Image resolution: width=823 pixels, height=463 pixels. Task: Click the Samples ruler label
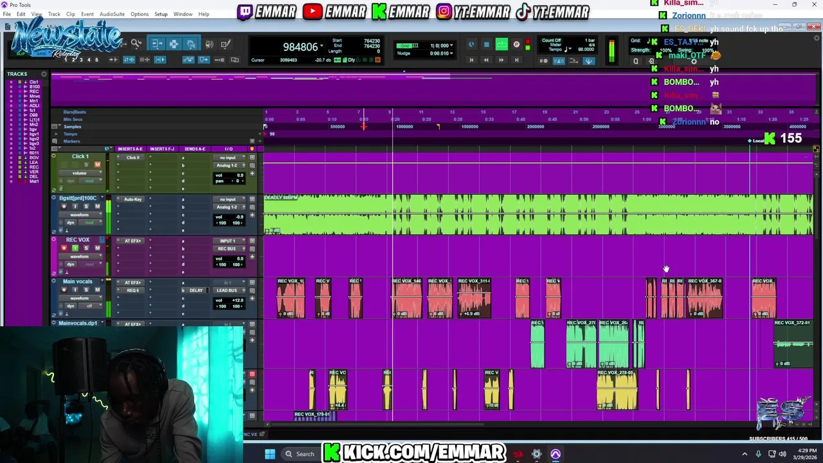[x=73, y=127]
